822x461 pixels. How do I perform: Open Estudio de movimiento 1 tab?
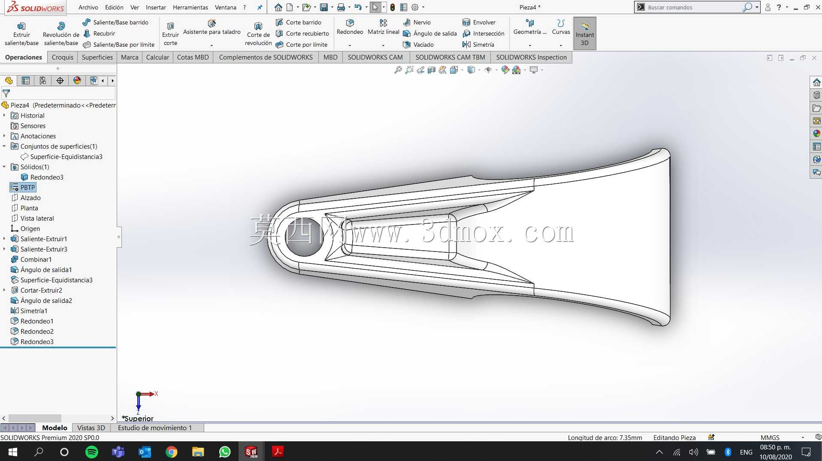coord(155,428)
